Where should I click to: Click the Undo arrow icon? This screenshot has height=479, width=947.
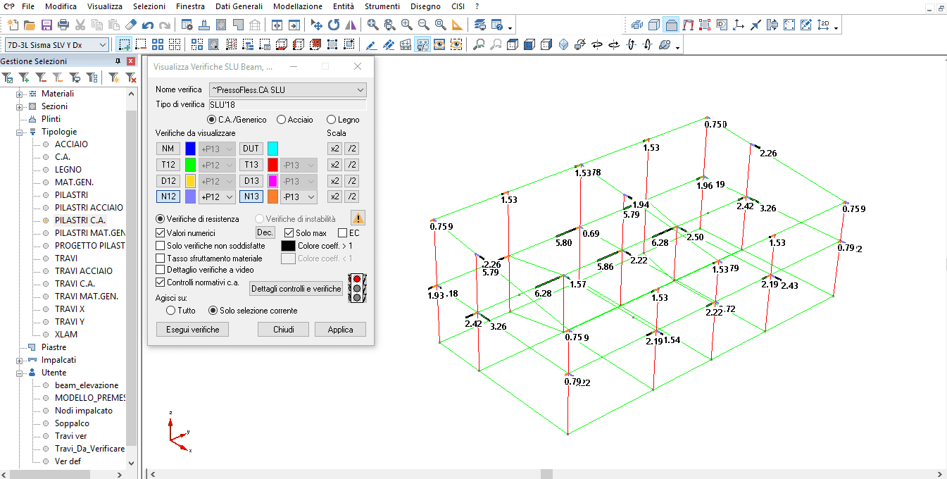click(147, 25)
